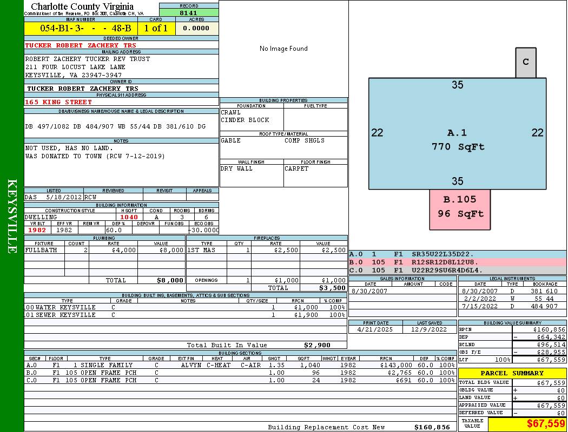
Task: Click physical address 165 KING STREET
Action: coord(58,102)
